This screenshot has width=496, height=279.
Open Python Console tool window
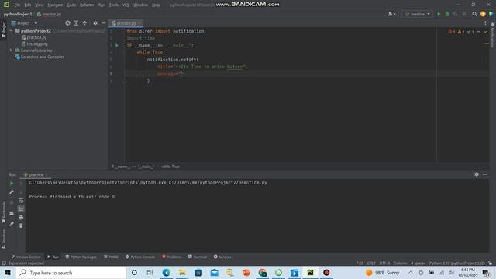click(140, 257)
